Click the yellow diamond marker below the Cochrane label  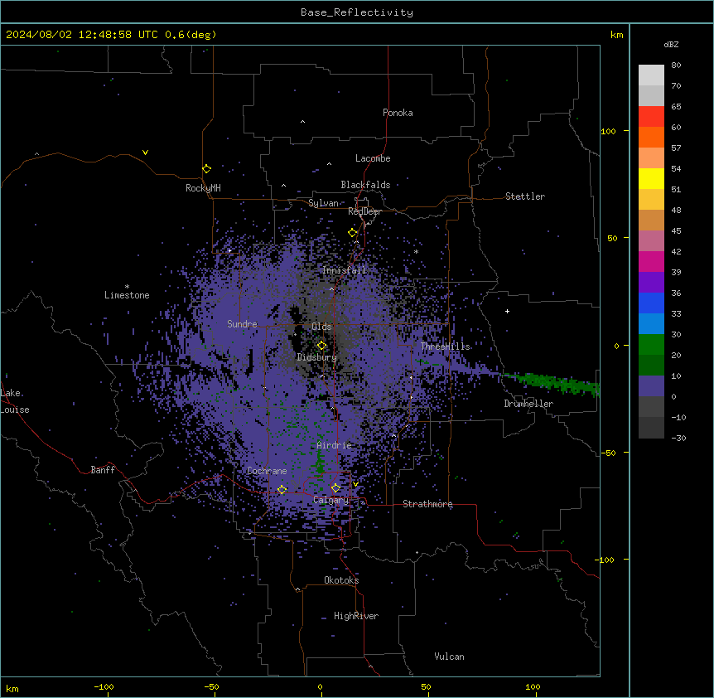click(282, 490)
